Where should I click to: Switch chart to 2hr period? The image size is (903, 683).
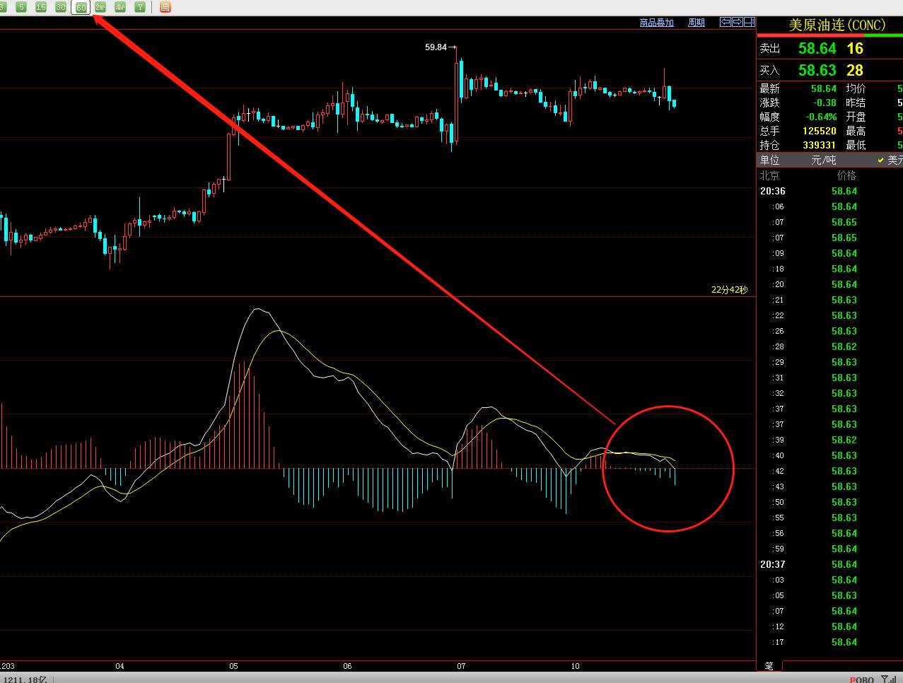[100, 7]
